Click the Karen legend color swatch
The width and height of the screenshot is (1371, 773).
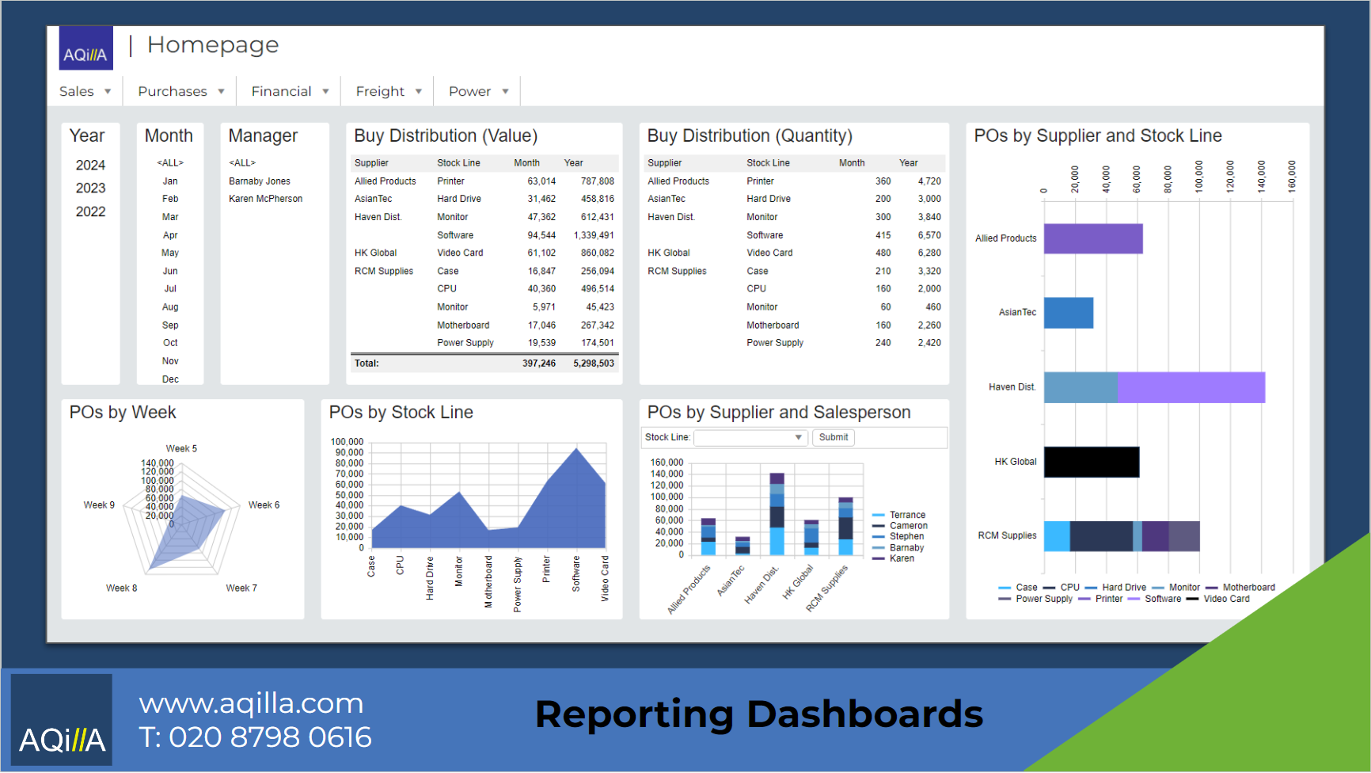click(x=878, y=558)
